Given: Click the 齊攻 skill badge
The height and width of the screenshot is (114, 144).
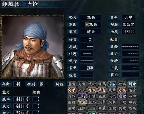Looking at the screenshot, I should [92, 90].
